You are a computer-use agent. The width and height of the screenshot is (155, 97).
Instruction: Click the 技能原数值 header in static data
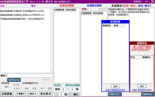tap(87, 13)
